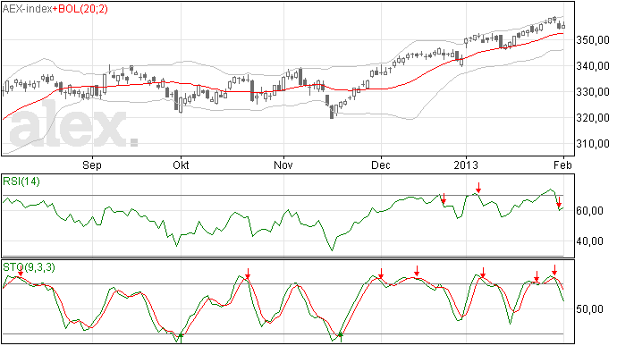Screen dimensions: 617x346
Task: Click RSI sell arrow marker before 2013
Action: pyautogui.click(x=444, y=198)
